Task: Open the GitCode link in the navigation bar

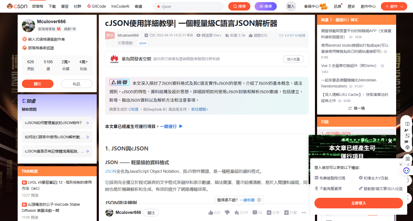Action: tap(97, 6)
